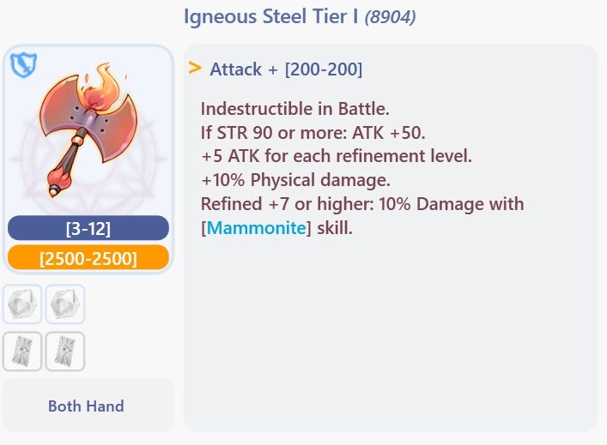Select the second empty gem slot
607x445 pixels.
click(x=65, y=304)
